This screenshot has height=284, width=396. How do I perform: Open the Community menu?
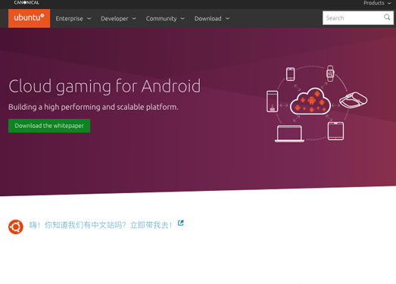click(165, 19)
